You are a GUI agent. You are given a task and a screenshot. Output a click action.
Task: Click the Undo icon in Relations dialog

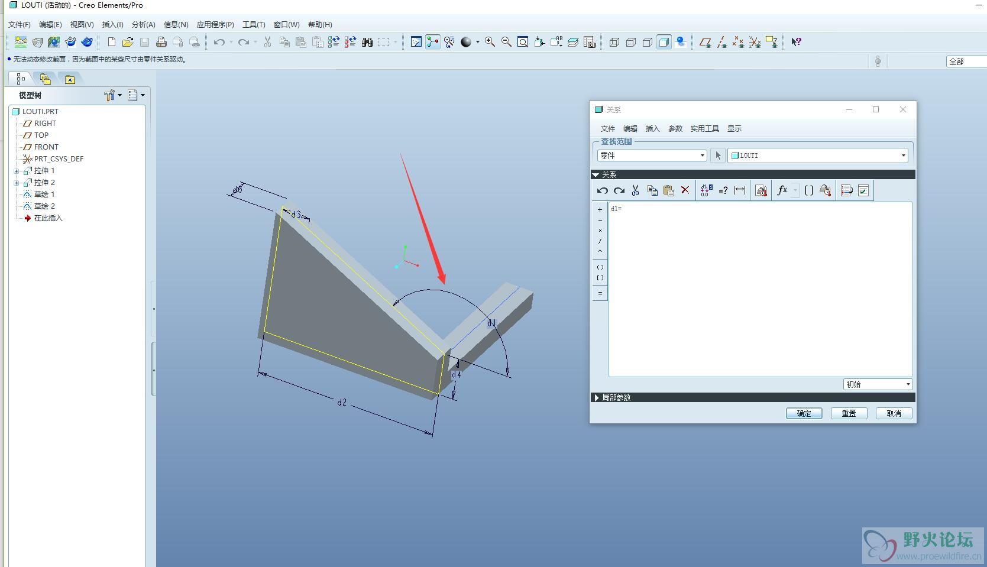click(602, 190)
